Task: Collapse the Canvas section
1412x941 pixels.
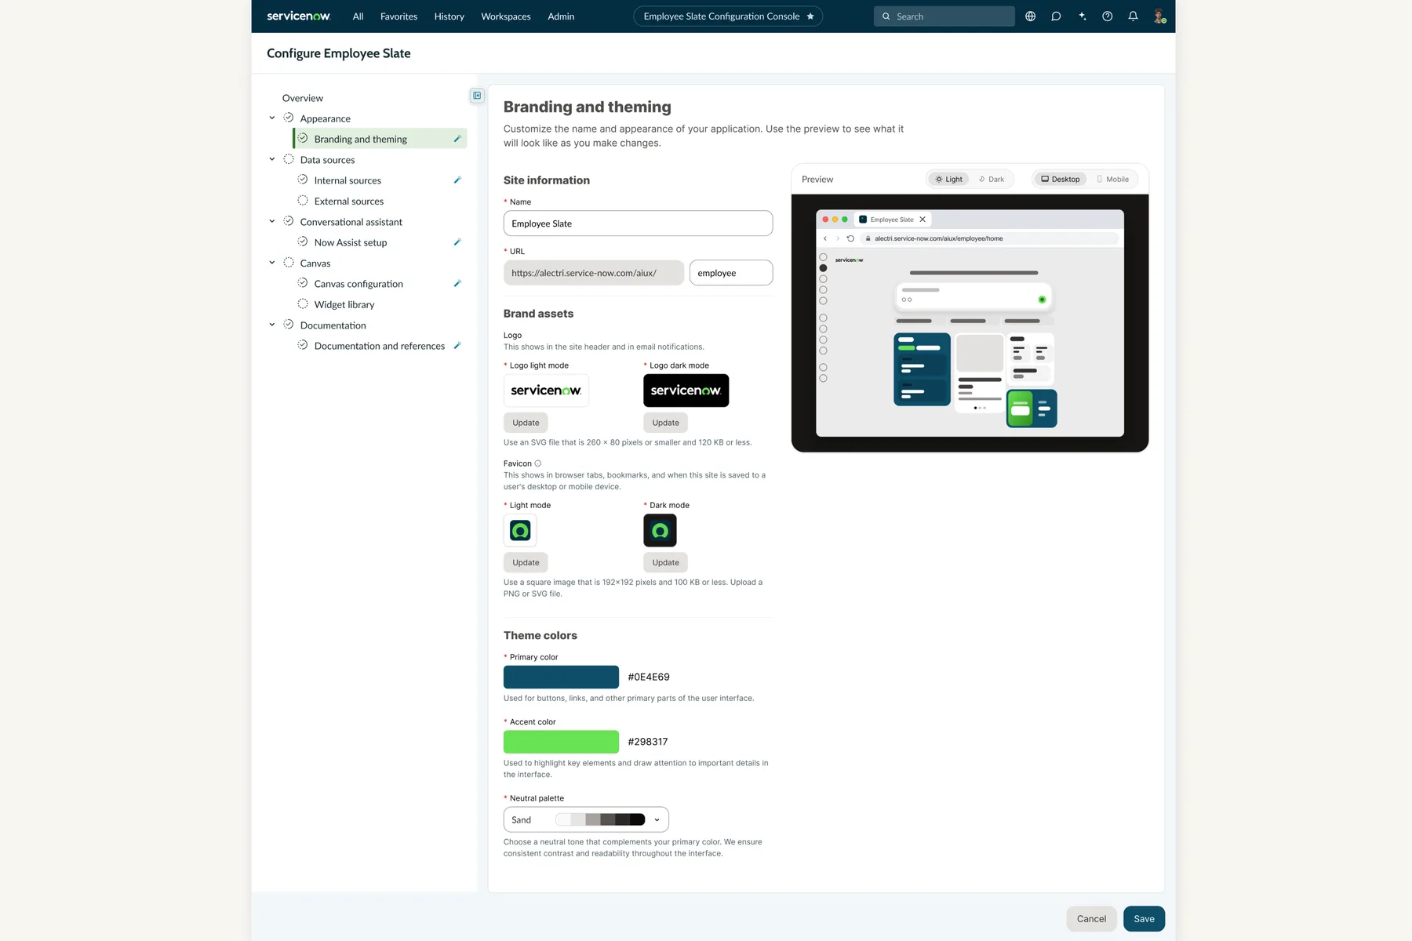Action: point(272,263)
